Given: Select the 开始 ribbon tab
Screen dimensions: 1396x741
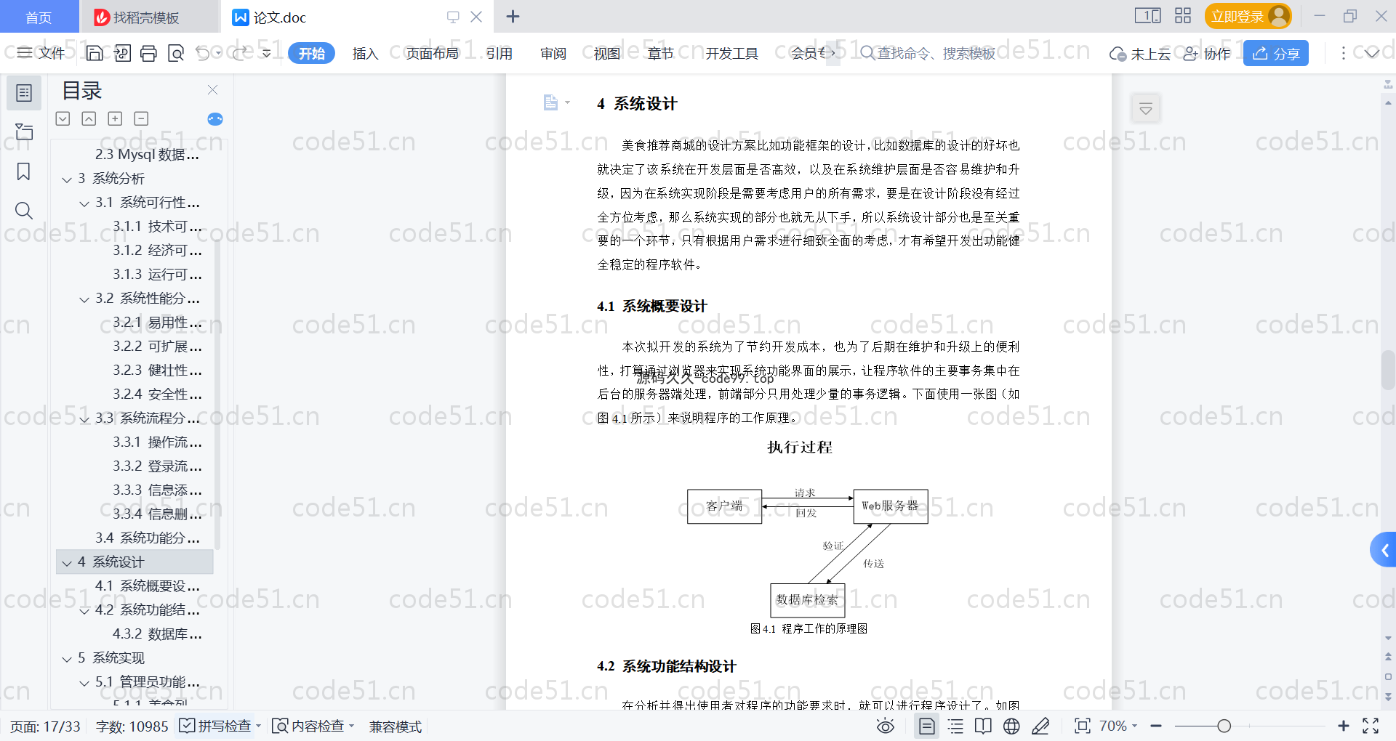Looking at the screenshot, I should tap(311, 53).
